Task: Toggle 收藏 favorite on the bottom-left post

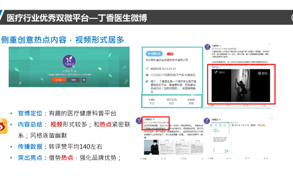Action: tap(143, 159)
